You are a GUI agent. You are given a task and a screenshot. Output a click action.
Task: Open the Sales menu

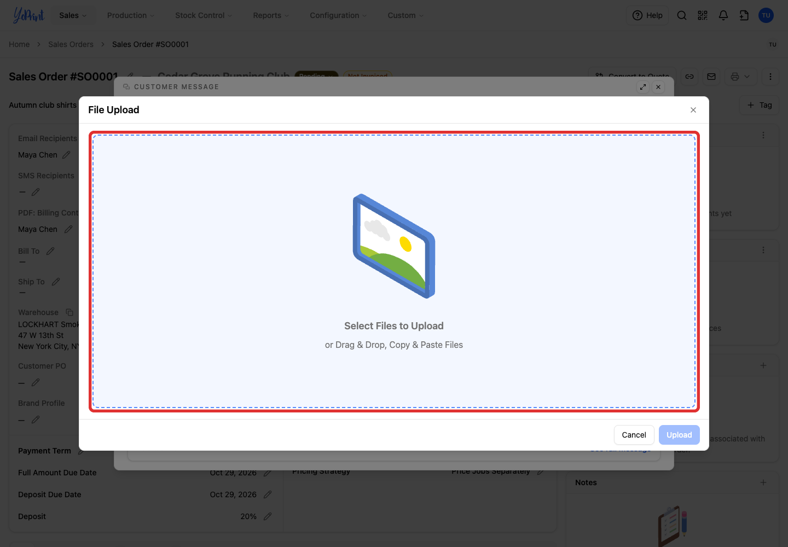coord(73,15)
